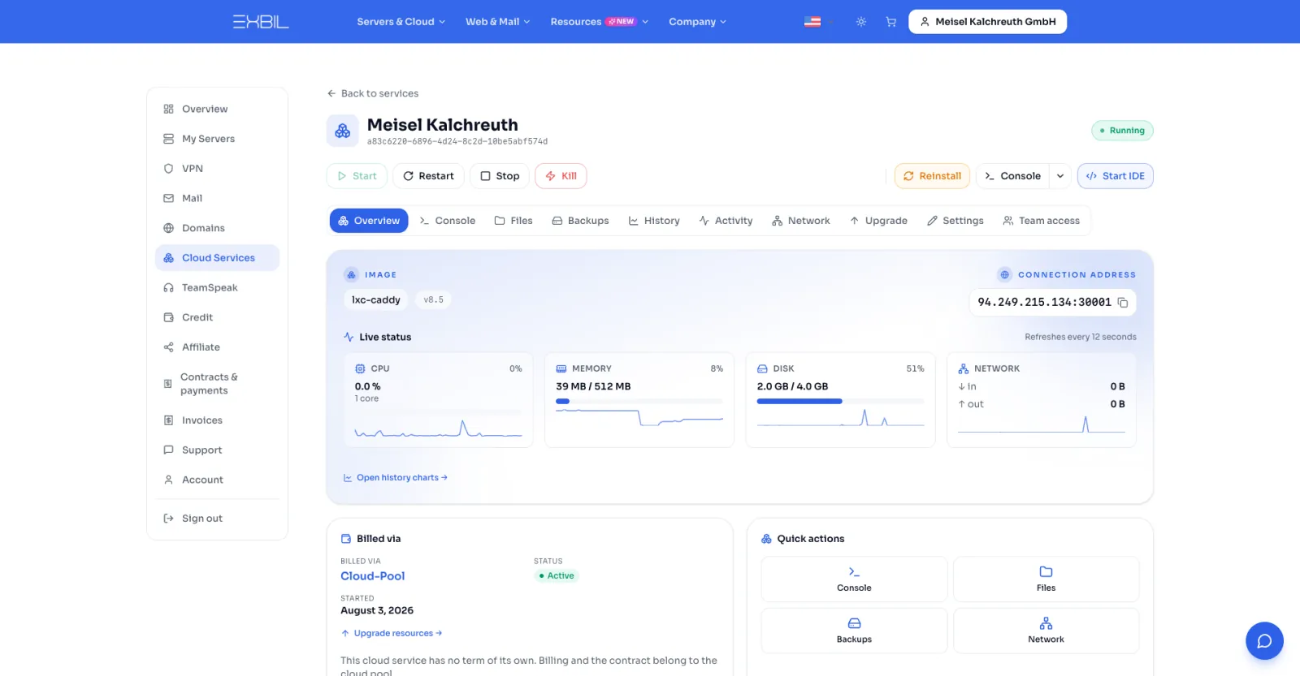Click the network traffic sparkline chart

(1042, 424)
